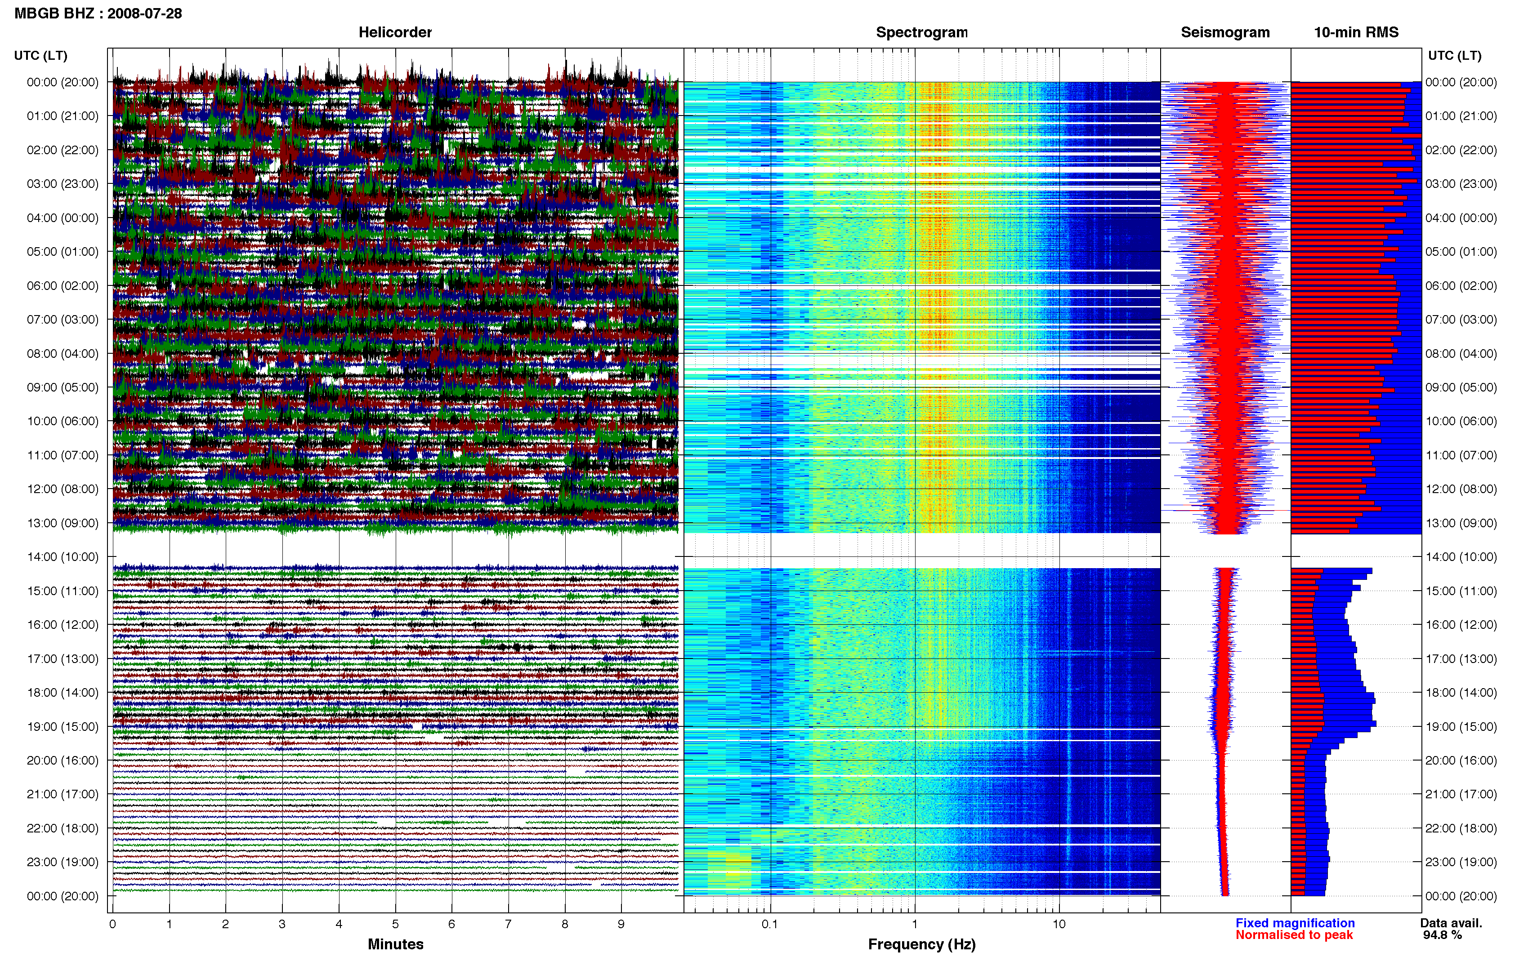Image resolution: width=1537 pixels, height=961 pixels.
Task: Click "21:00 (17:00)" on the right time axis
Action: (x=1461, y=795)
